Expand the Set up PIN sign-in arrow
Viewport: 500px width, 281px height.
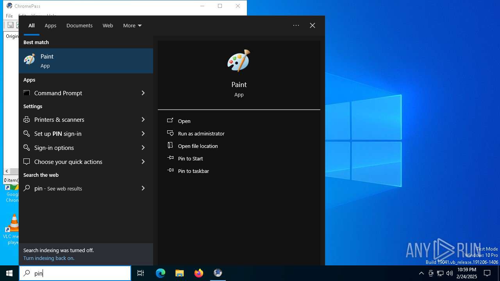143,133
